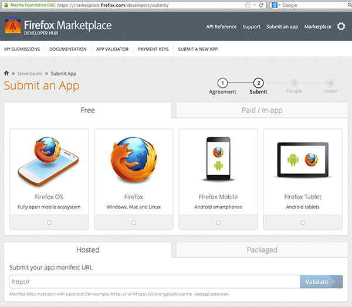
Task: Switch to the Packaged tab
Action: tap(262, 250)
